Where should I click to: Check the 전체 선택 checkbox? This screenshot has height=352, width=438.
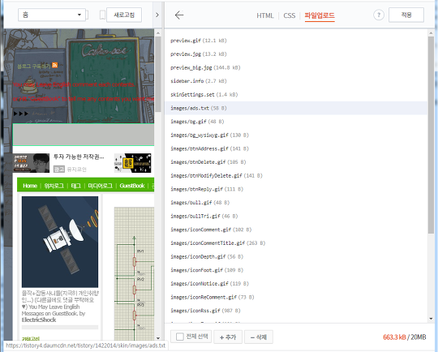coord(180,337)
